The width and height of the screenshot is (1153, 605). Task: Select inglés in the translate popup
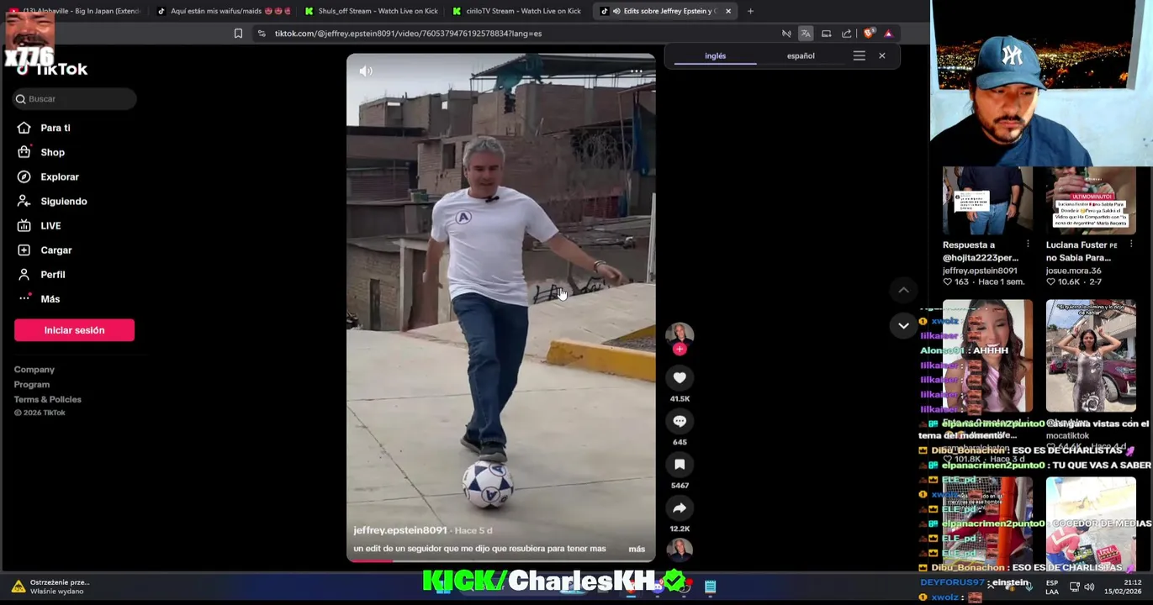(715, 55)
